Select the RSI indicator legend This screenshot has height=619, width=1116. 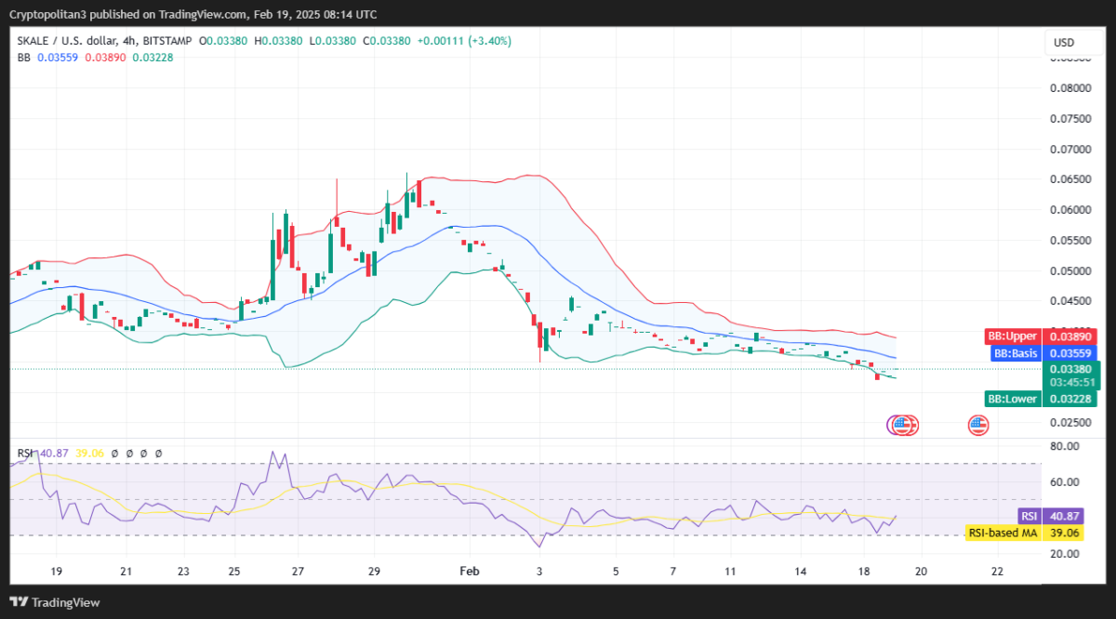(x=24, y=454)
